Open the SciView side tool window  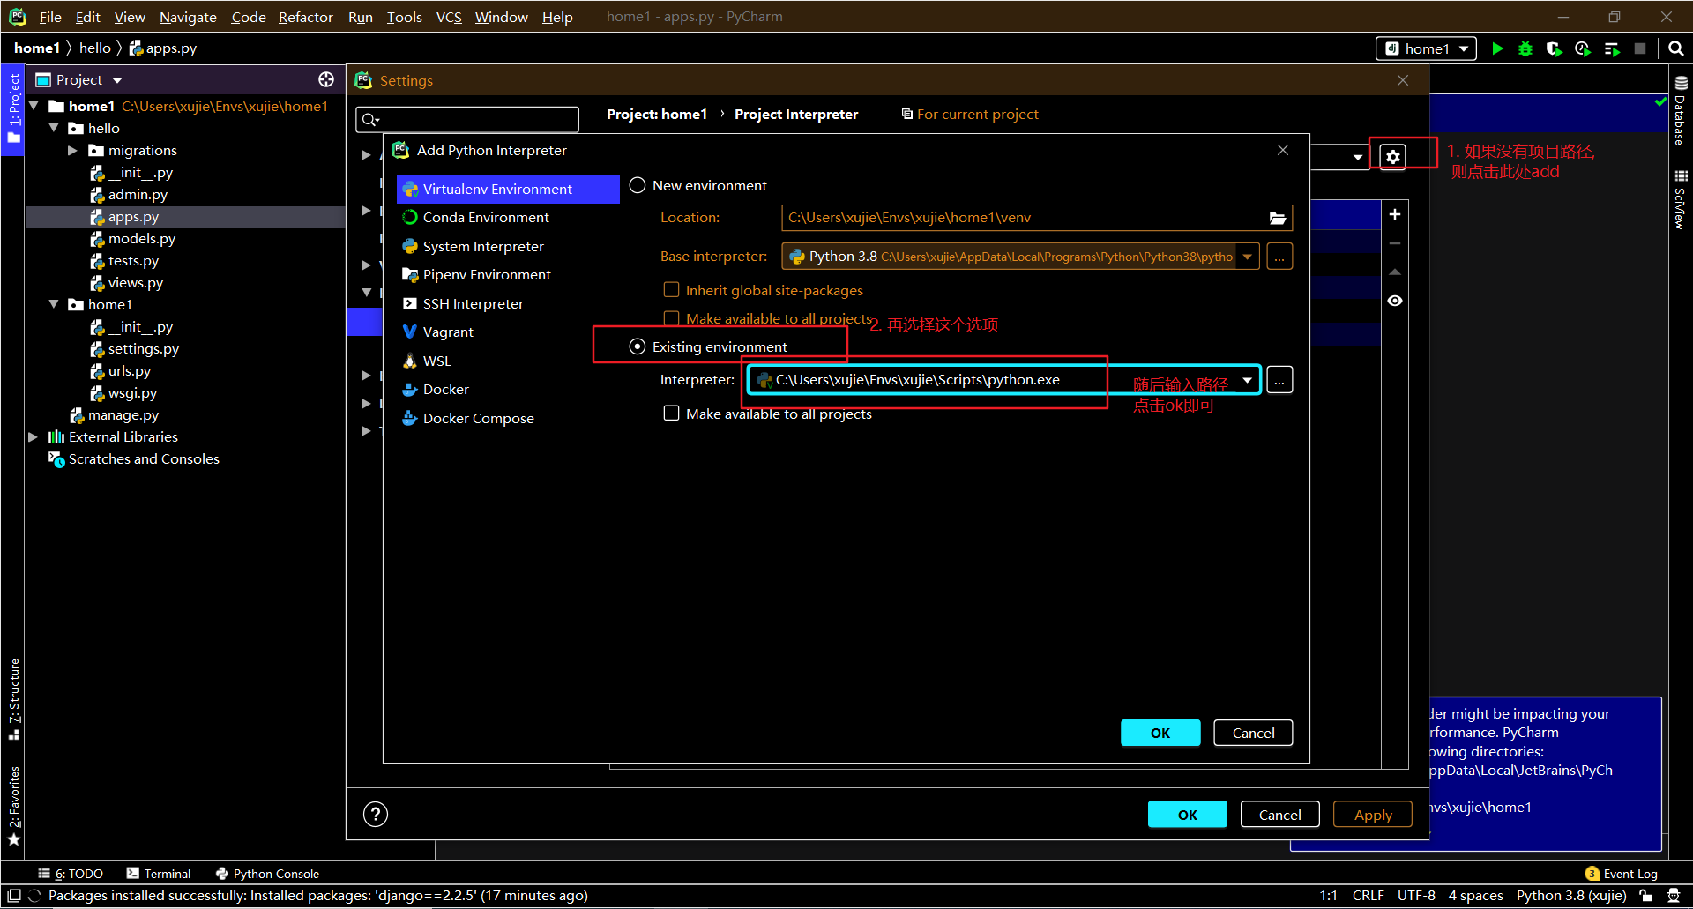point(1681,199)
